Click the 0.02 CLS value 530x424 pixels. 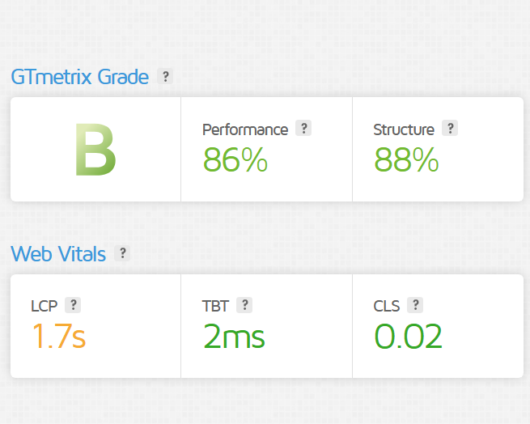pos(409,336)
